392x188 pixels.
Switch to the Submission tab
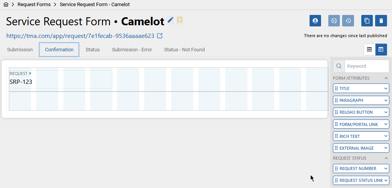click(x=20, y=50)
